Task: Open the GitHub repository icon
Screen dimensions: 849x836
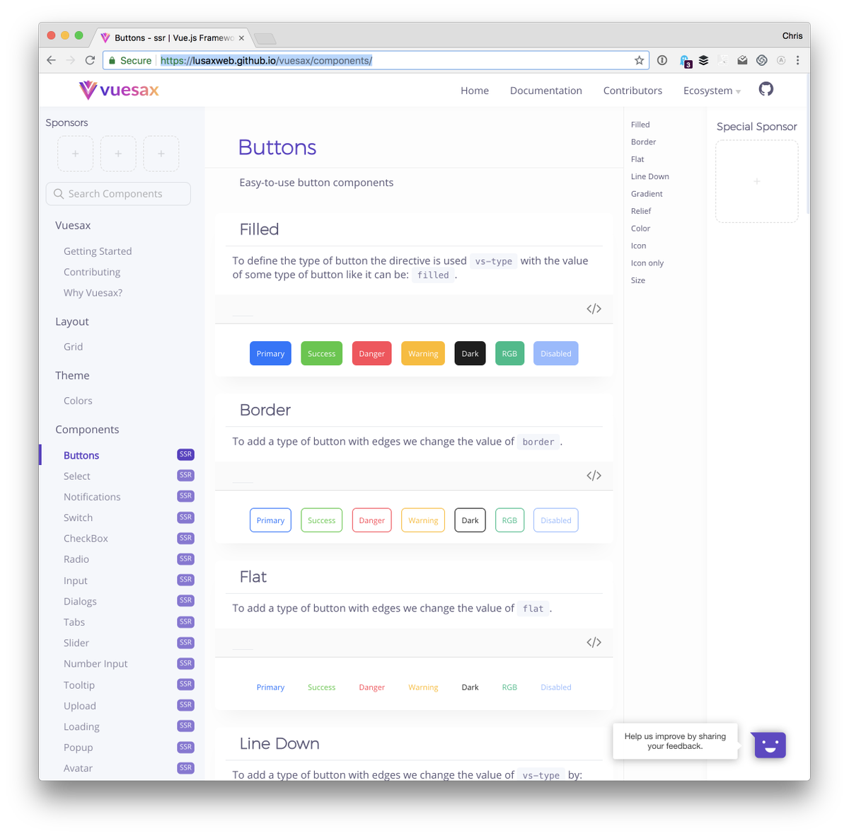Action: (766, 89)
